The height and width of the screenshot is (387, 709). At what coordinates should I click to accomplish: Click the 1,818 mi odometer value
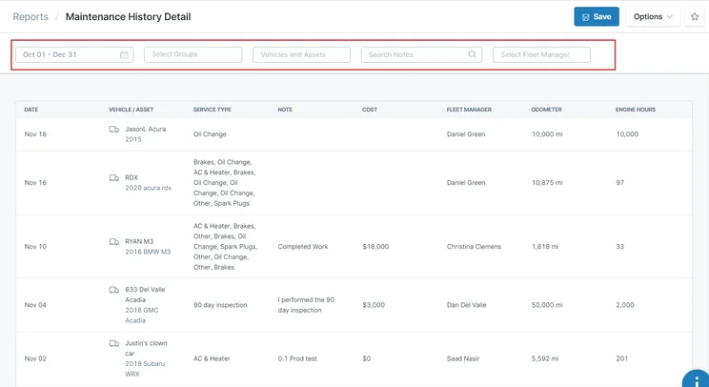click(x=545, y=246)
